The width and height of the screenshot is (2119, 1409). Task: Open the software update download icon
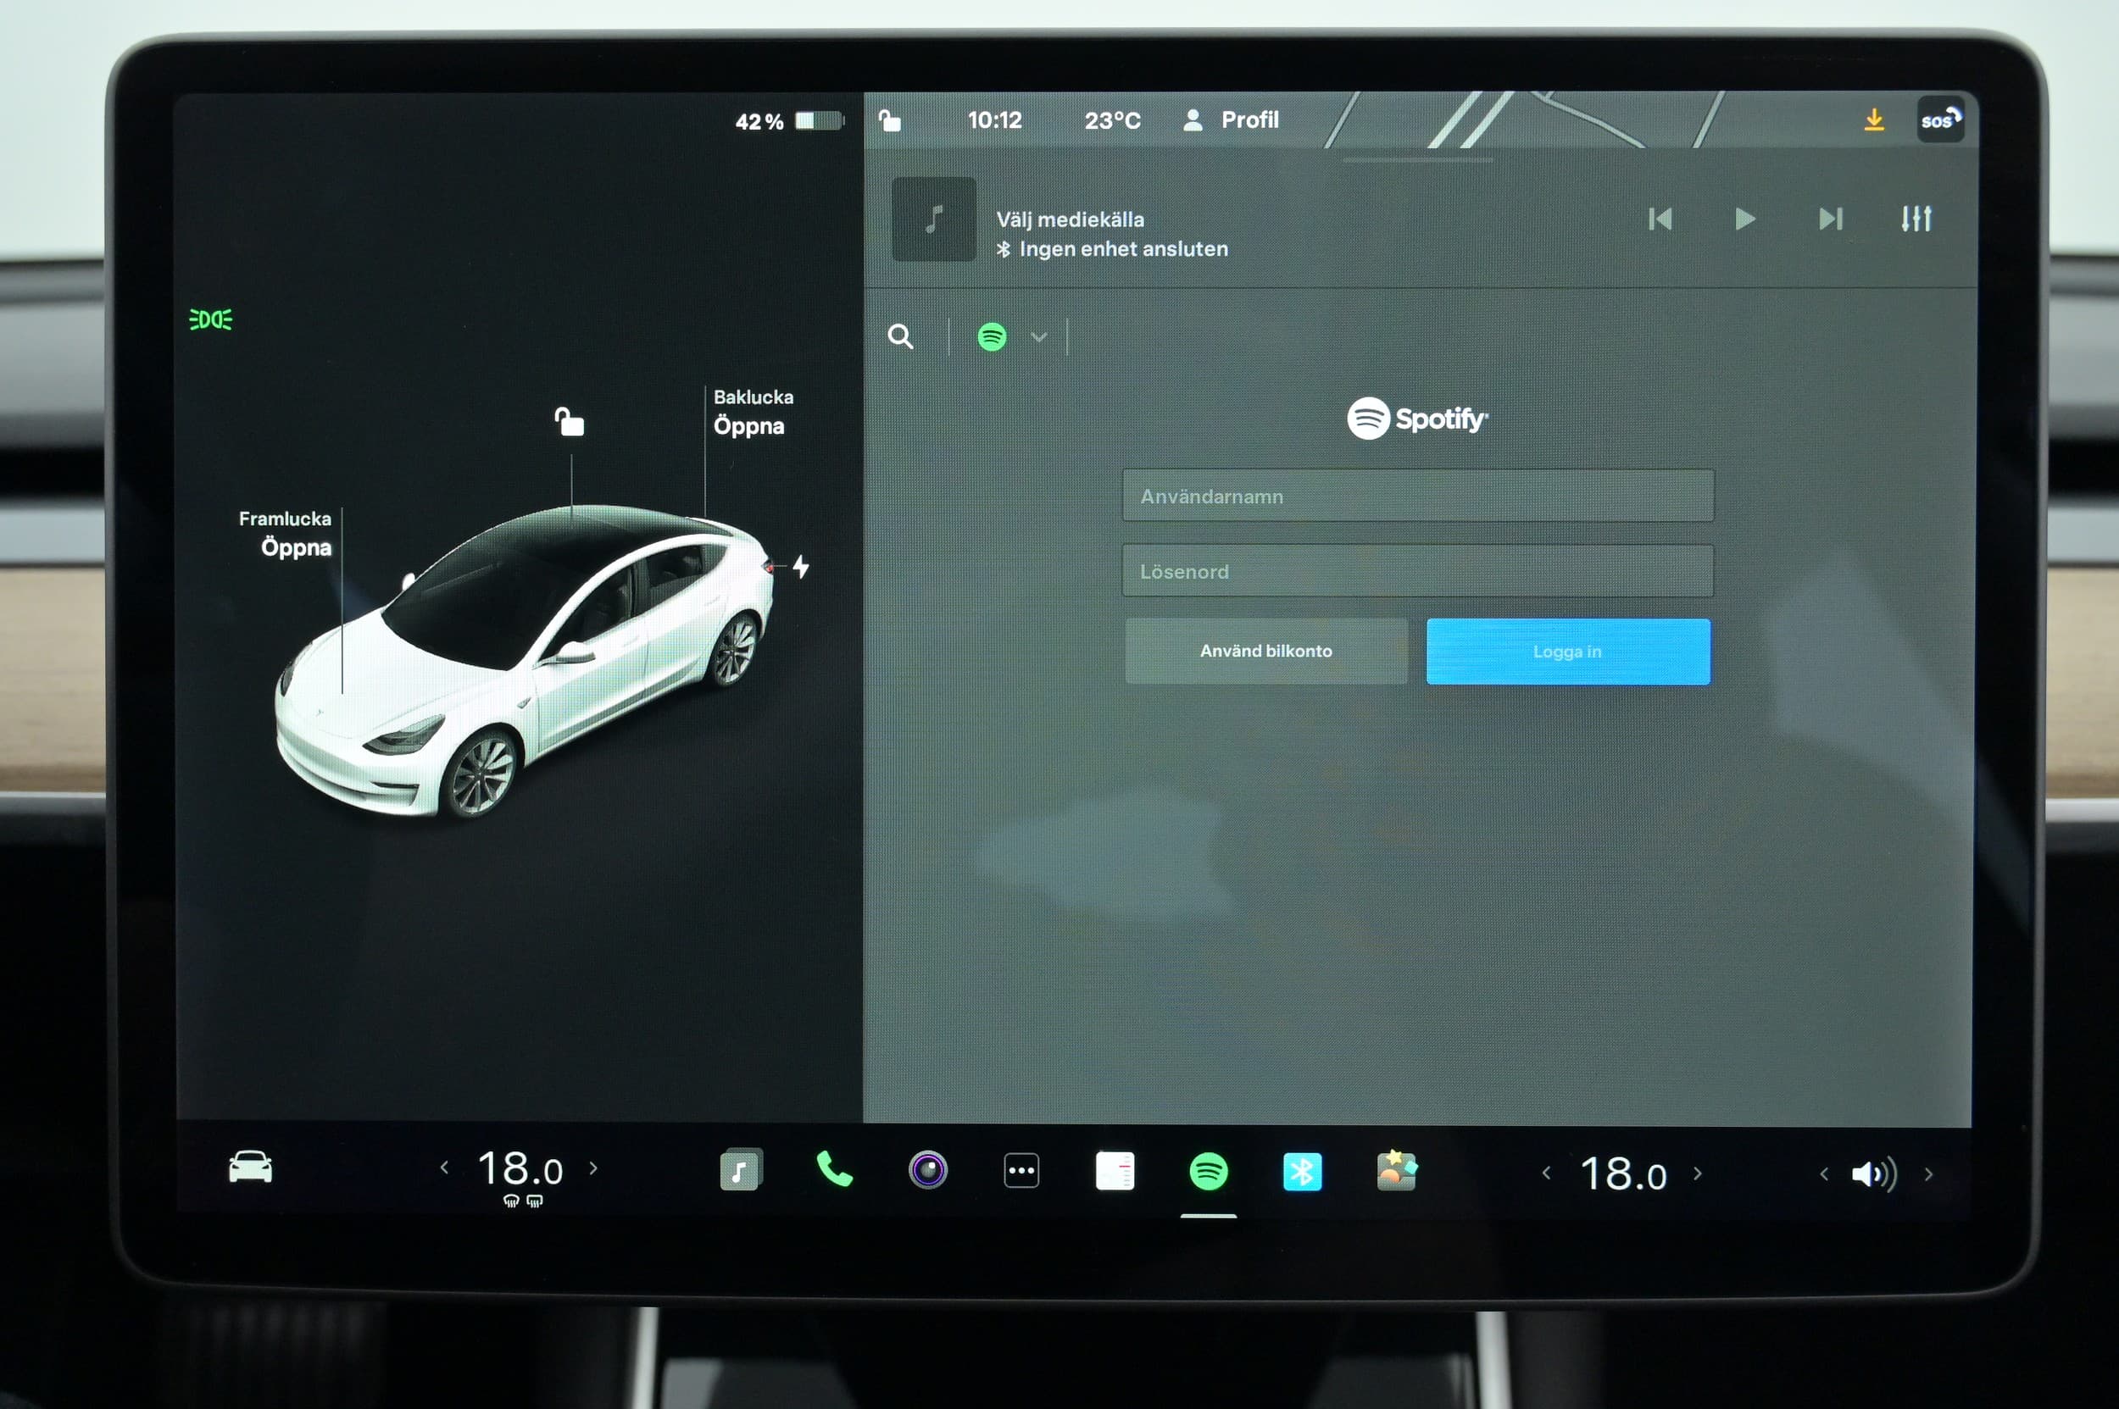1873,119
